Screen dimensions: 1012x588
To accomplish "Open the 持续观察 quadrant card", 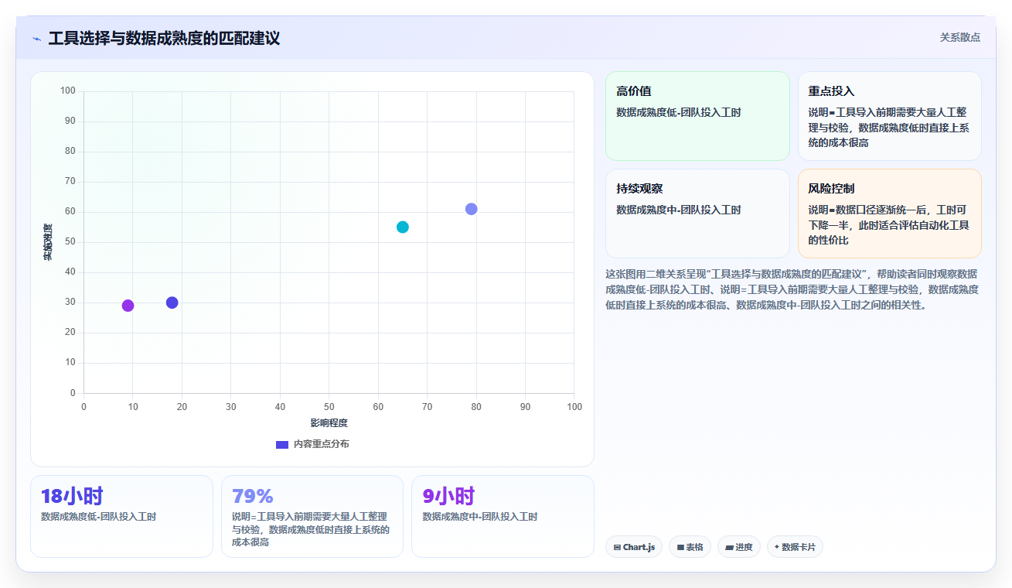I will [697, 214].
